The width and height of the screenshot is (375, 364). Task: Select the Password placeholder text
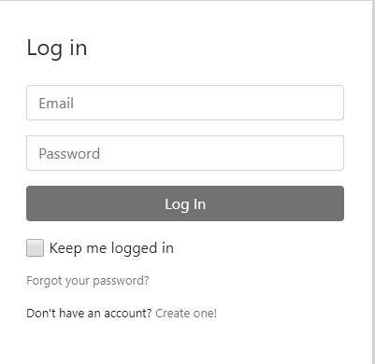pyautogui.click(x=69, y=153)
